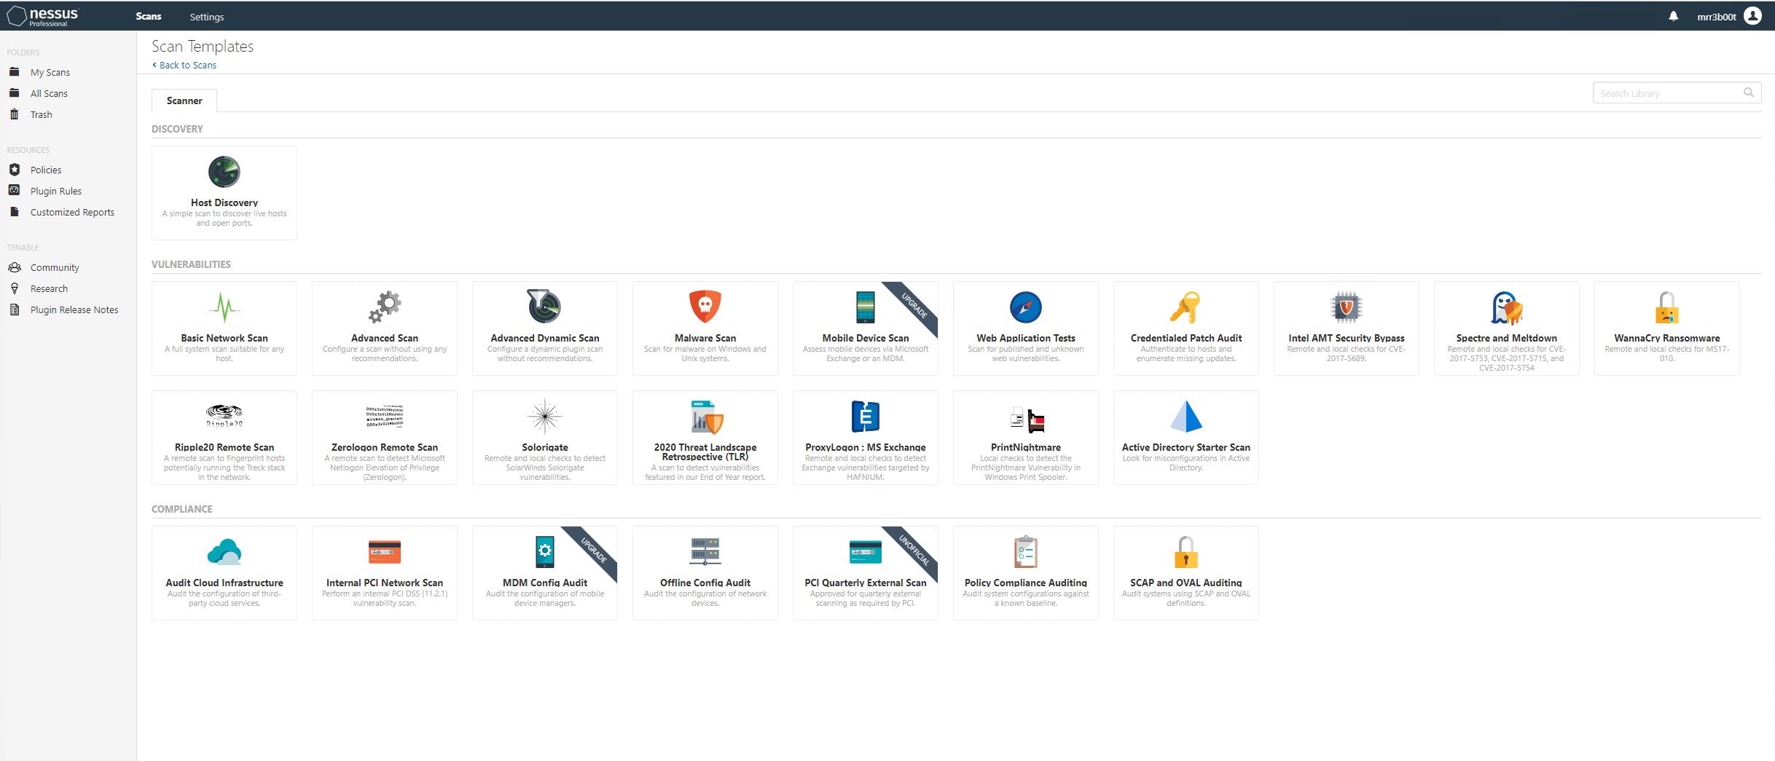Pick the Offline Config Audit server icon
The width and height of the screenshot is (1775, 761).
tap(705, 551)
